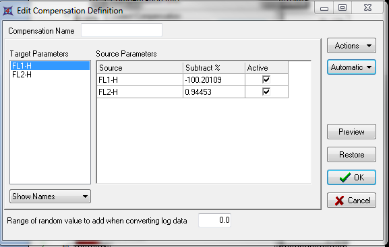
Task: Click the Cancel button
Action: click(351, 200)
